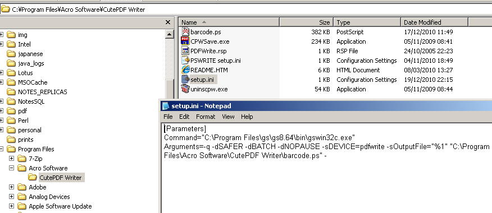Select the CPWSave.exe PDF application icon
Viewport: 492px width, 213px height.
point(185,41)
